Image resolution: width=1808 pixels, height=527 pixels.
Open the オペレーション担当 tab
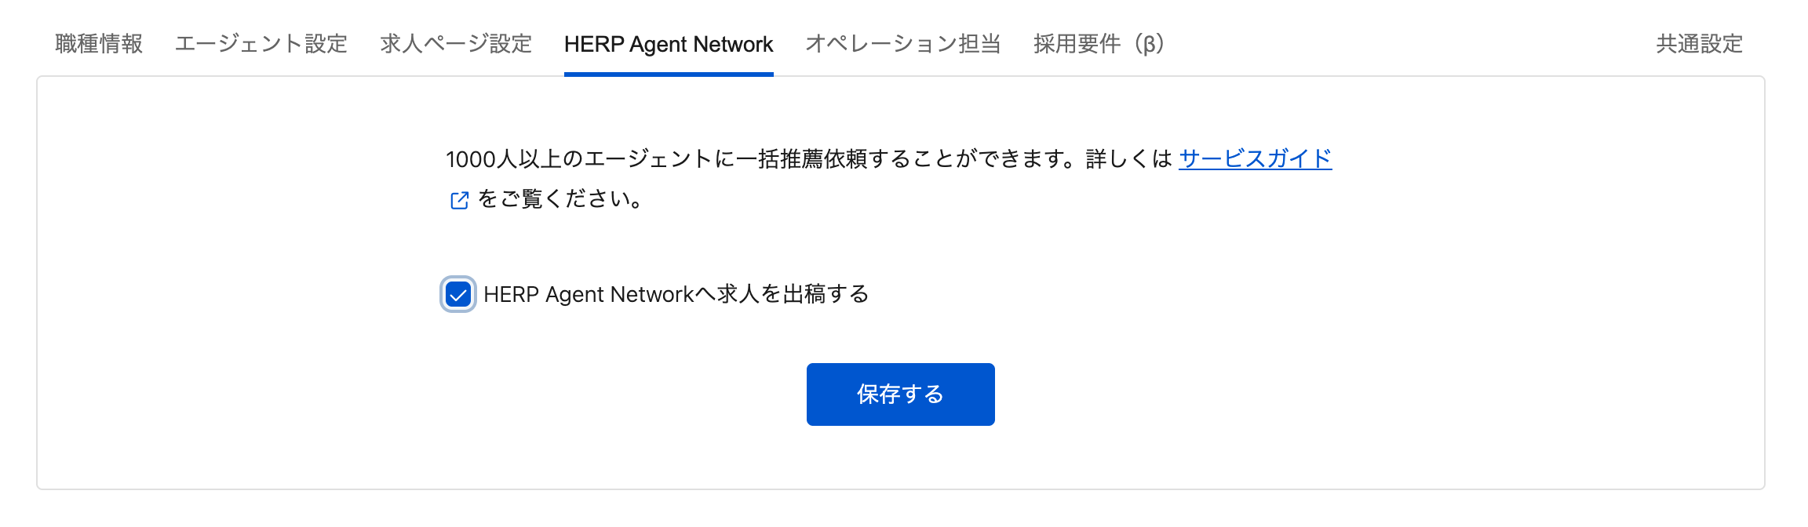tap(903, 44)
